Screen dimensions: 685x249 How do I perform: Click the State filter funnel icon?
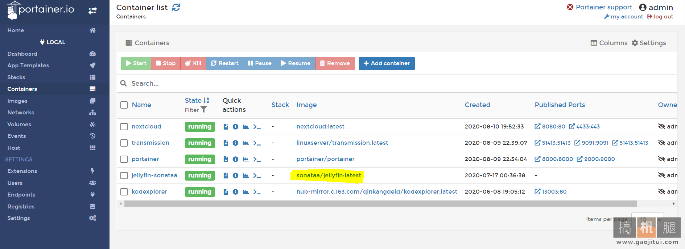coord(204,109)
